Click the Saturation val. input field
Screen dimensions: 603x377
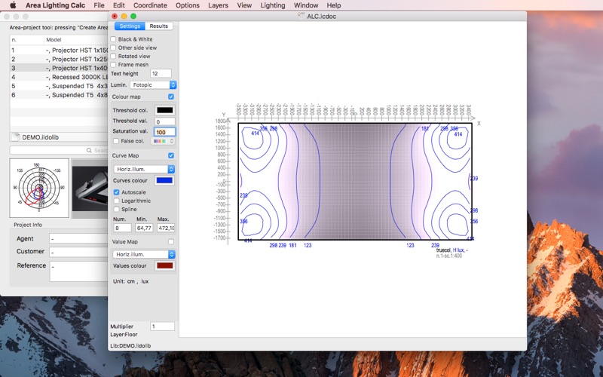coord(164,132)
